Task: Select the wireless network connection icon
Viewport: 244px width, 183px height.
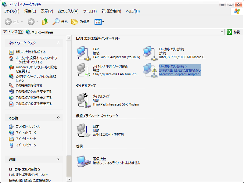Action: point(82,70)
